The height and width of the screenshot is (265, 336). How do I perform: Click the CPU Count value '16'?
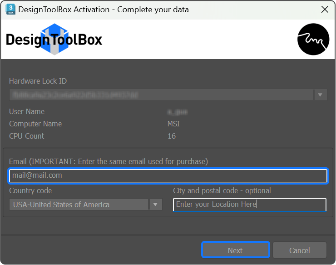tap(172, 136)
